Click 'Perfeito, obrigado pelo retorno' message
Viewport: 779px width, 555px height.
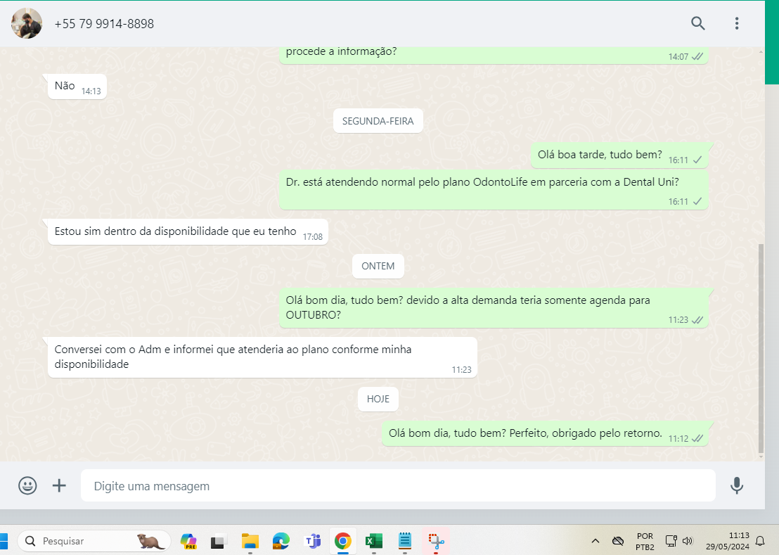click(x=545, y=434)
